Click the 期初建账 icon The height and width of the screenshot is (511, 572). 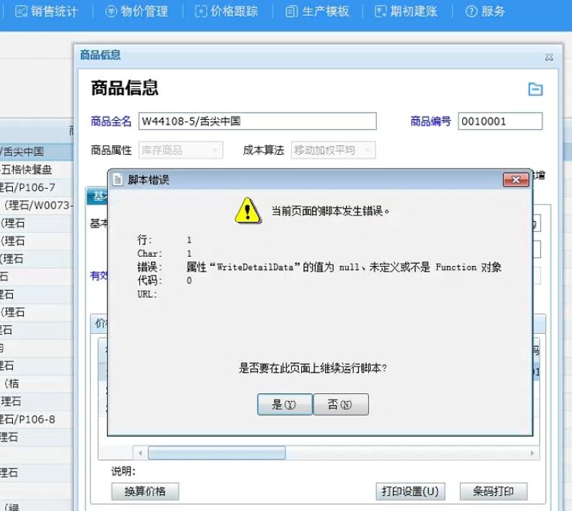point(381,12)
